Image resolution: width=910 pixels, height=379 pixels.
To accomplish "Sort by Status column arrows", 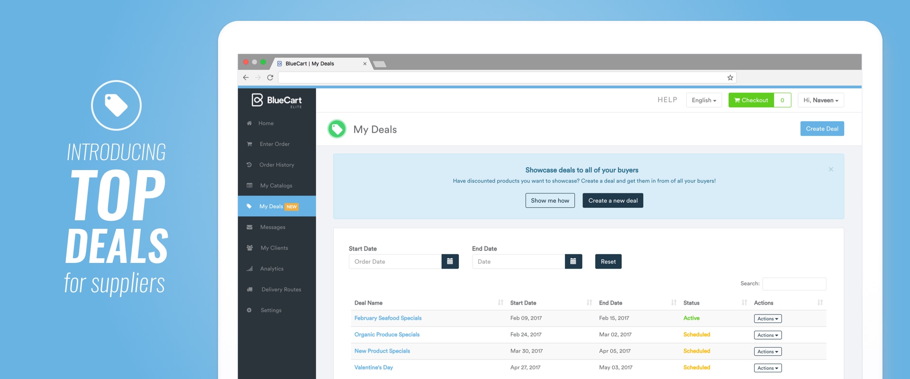I will [744, 302].
